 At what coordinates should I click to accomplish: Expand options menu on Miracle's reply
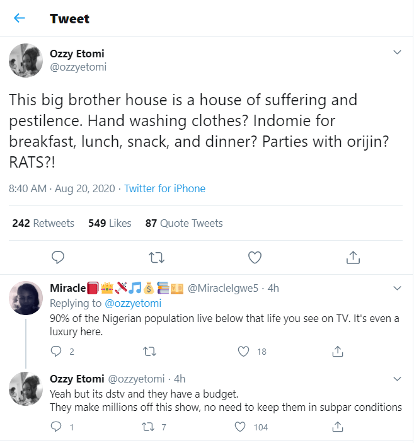point(397,288)
